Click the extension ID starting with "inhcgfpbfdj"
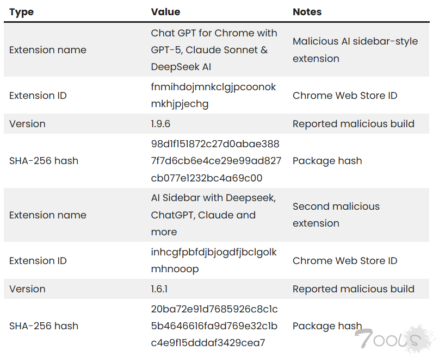Image resolution: width=439 pixels, height=357 pixels. click(213, 261)
